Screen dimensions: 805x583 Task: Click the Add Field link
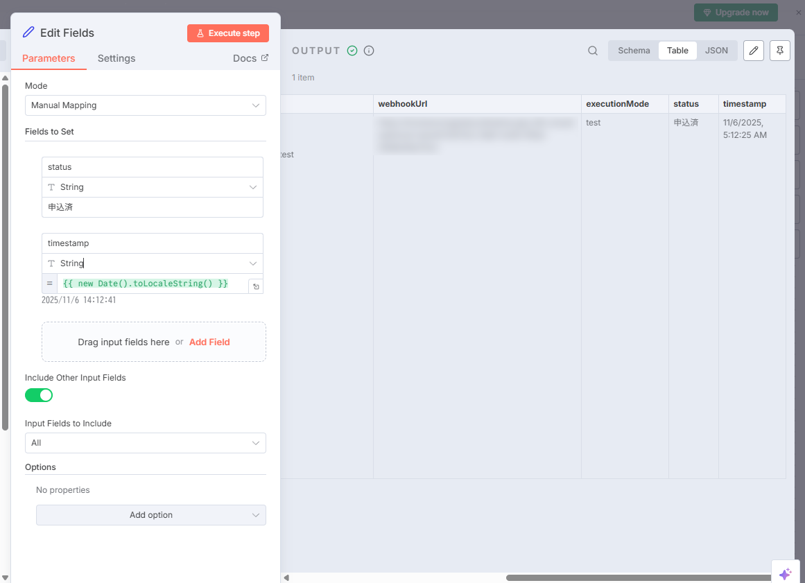point(209,342)
